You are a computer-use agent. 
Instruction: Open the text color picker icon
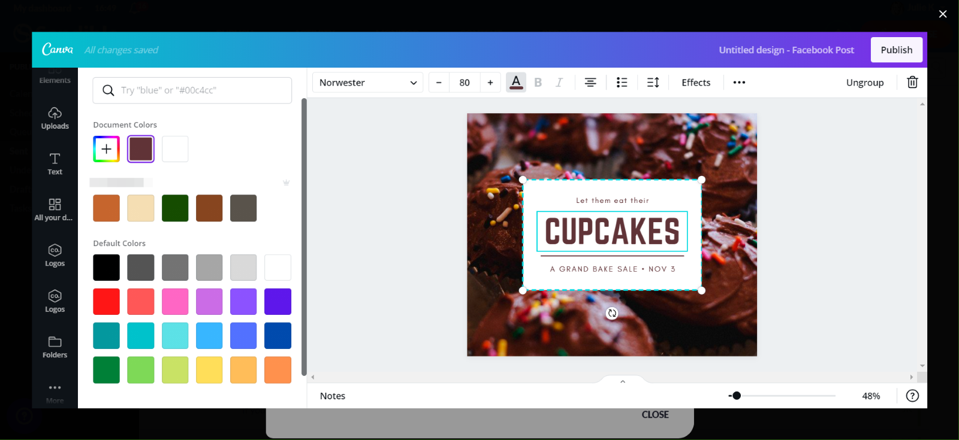coord(516,83)
